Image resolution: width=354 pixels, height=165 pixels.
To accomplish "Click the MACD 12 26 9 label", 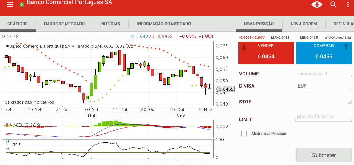I will [x=25, y=125].
